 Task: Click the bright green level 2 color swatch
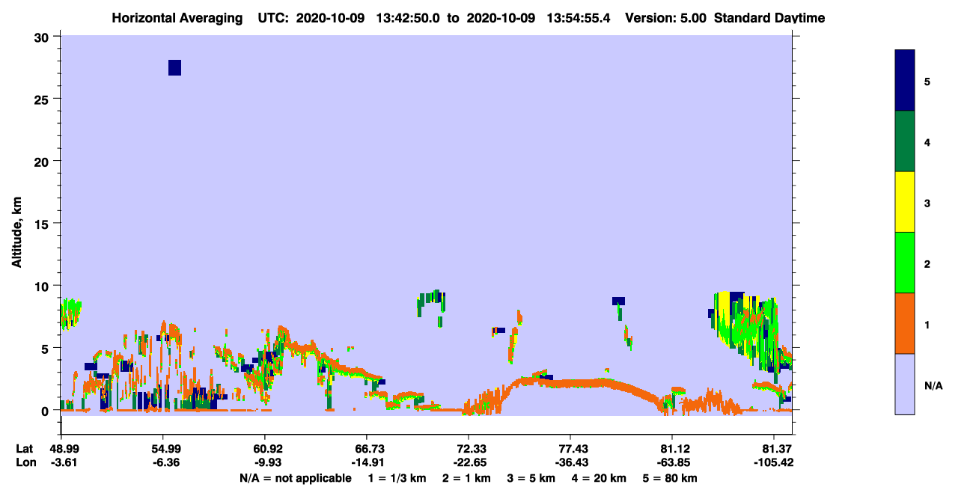pos(905,263)
